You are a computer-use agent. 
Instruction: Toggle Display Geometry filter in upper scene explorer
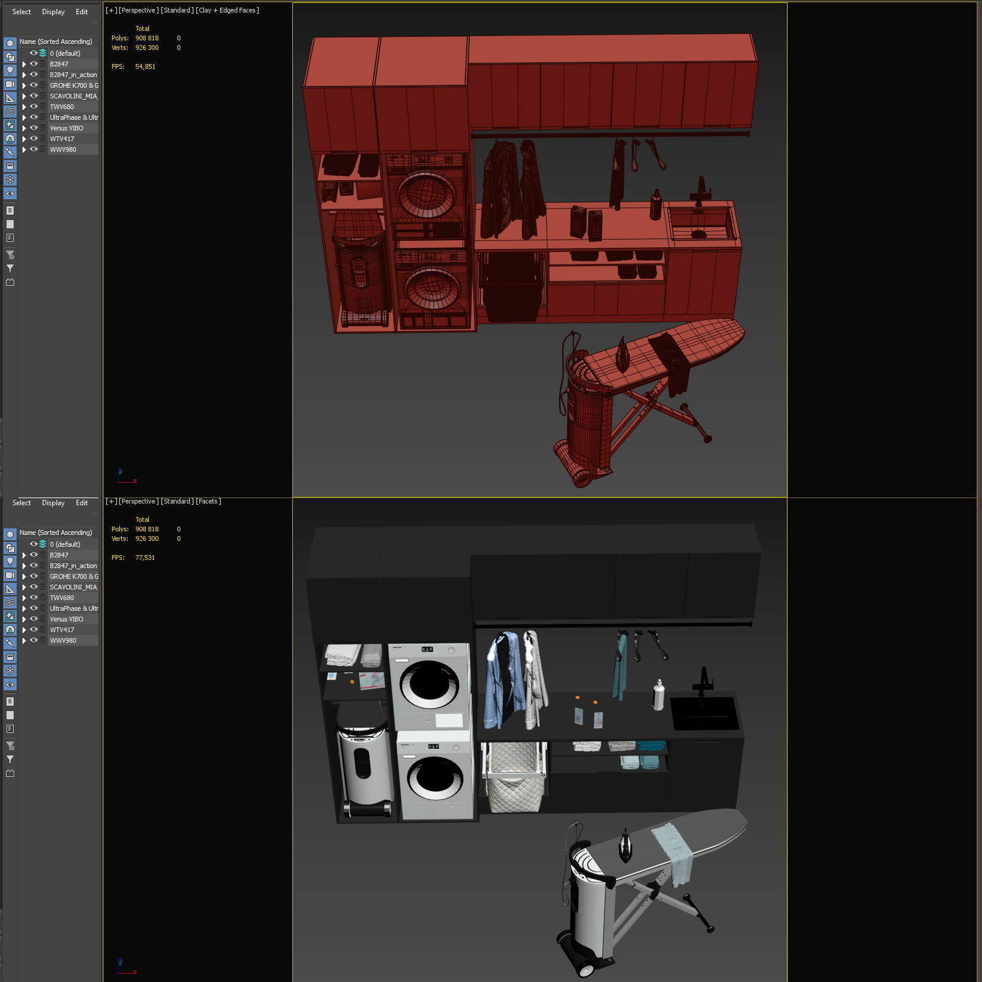point(10,43)
